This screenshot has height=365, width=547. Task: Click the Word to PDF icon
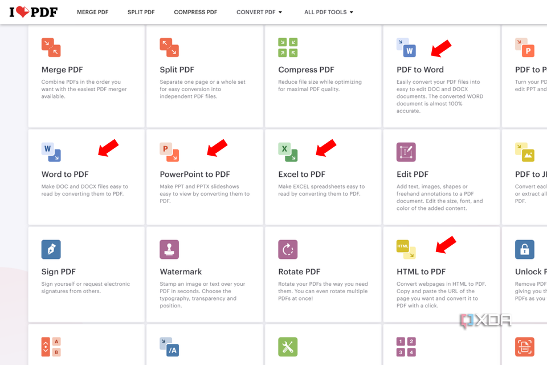[x=51, y=152]
